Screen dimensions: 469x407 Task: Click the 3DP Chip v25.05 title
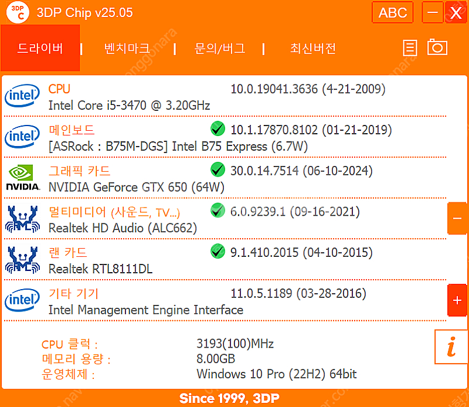[84, 12]
